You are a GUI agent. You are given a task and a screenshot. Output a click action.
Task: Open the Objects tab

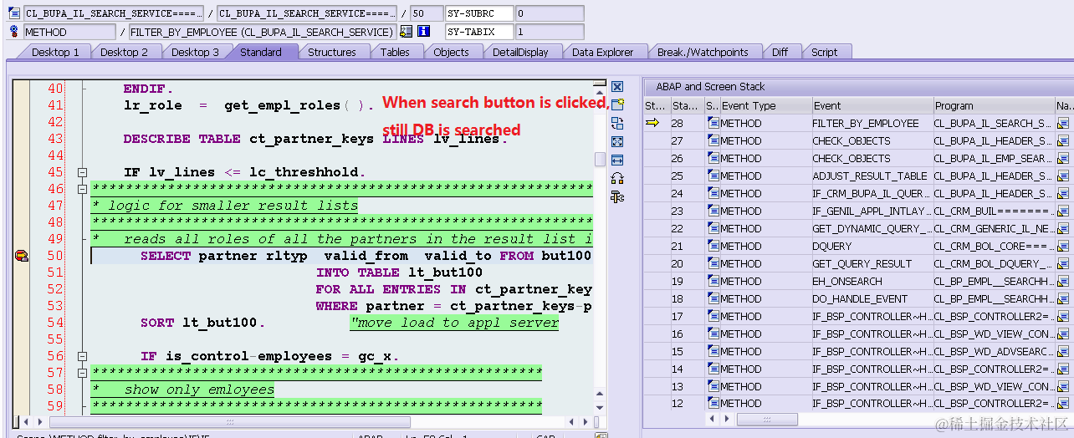pyautogui.click(x=451, y=52)
